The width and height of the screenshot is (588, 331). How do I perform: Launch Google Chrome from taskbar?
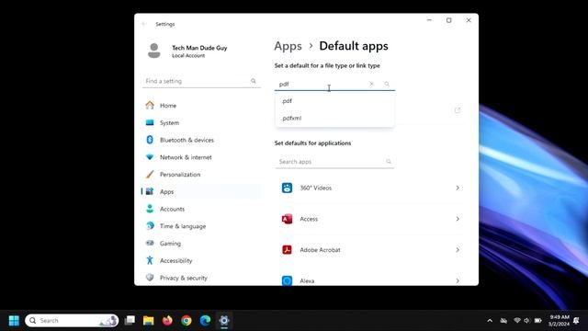pos(186,321)
